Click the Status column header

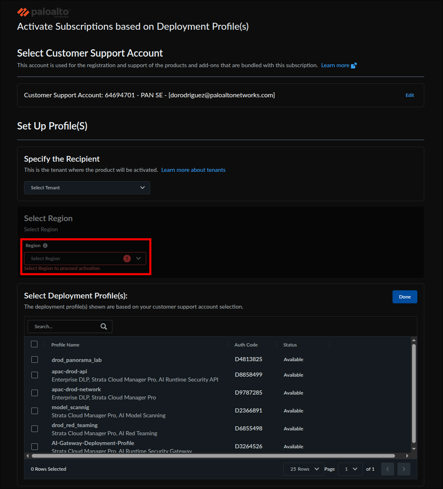tap(290, 345)
